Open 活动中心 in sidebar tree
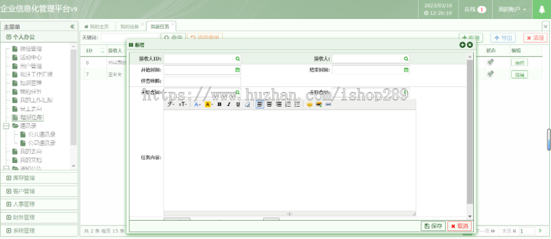The height and width of the screenshot is (239, 551). pos(31,58)
